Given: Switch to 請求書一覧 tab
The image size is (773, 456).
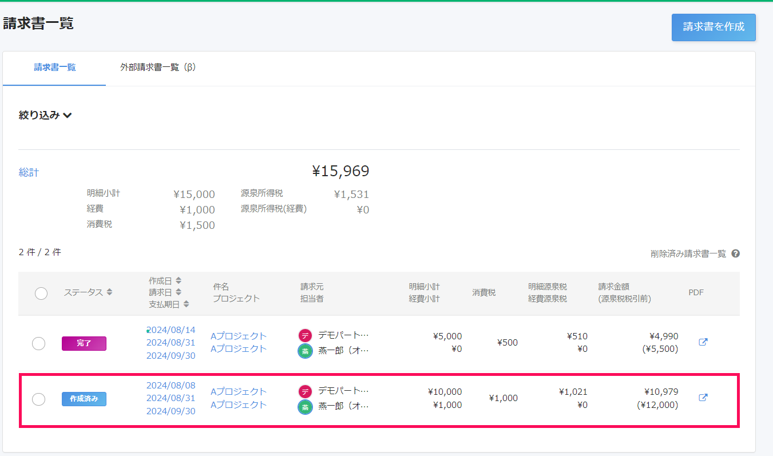Looking at the screenshot, I should 54,68.
